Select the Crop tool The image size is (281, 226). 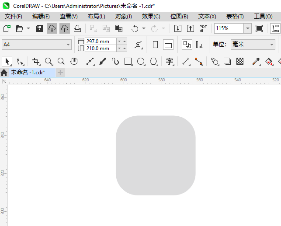click(x=36, y=62)
